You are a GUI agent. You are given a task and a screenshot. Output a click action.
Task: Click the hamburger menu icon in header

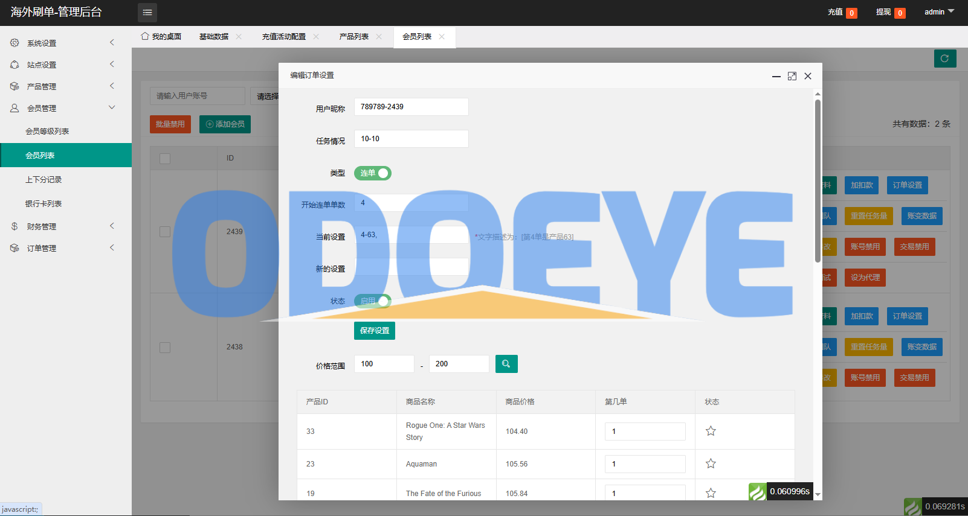click(147, 12)
